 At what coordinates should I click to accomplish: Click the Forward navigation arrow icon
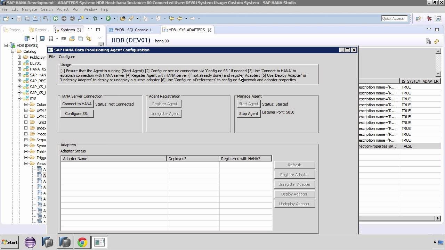click(x=193, y=18)
